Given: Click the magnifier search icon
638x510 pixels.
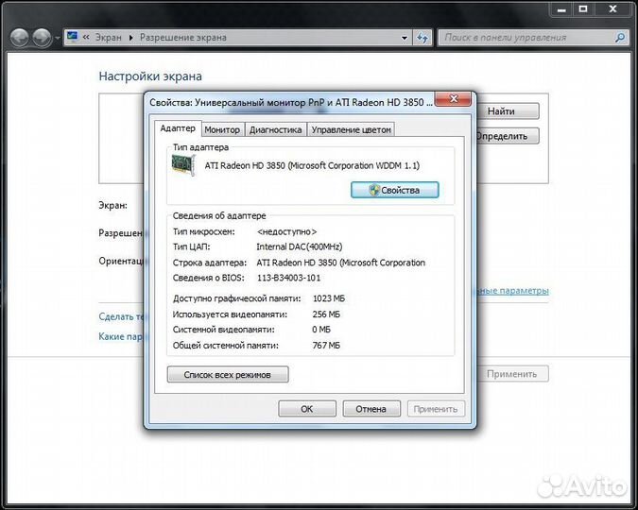Looking at the screenshot, I should point(620,38).
